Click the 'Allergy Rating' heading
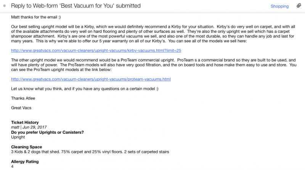Viewport: 305px width, 170px height. [x=25, y=162]
